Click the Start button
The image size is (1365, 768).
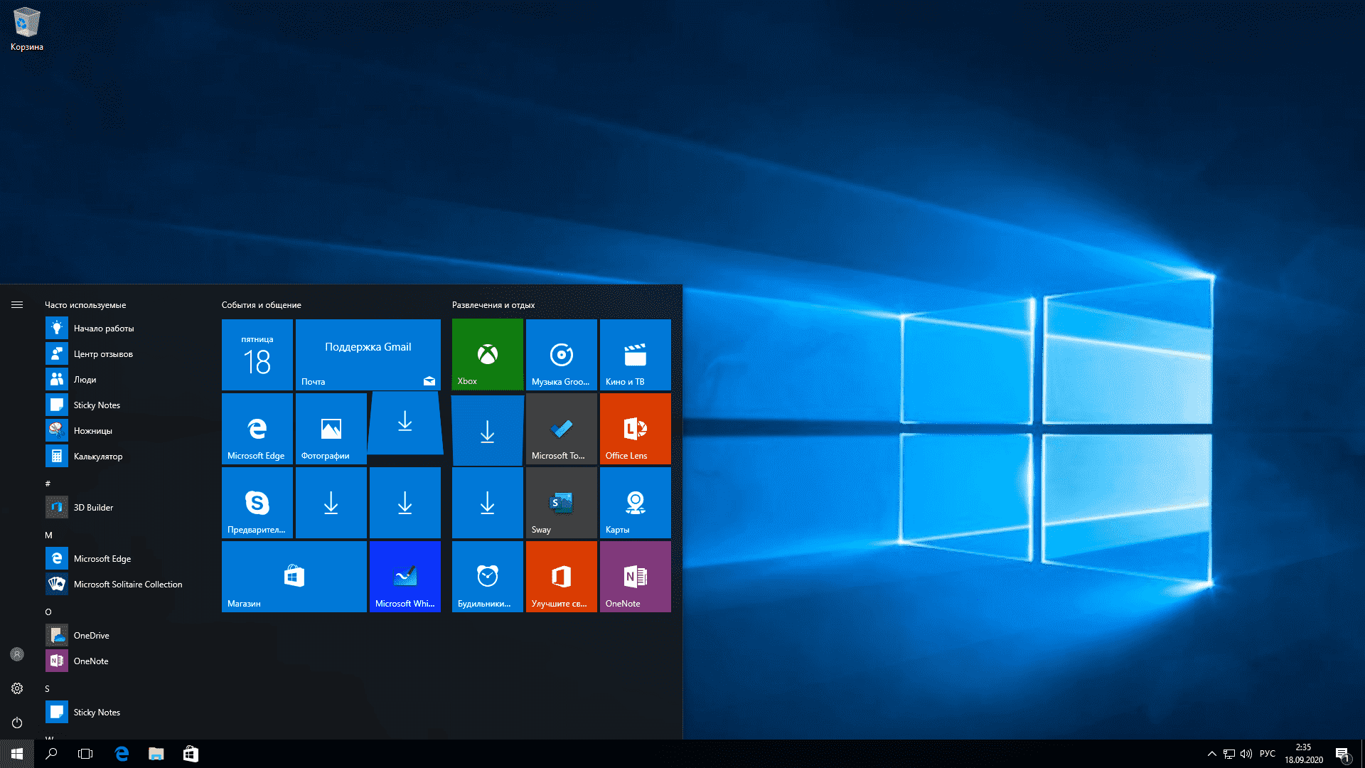point(17,754)
